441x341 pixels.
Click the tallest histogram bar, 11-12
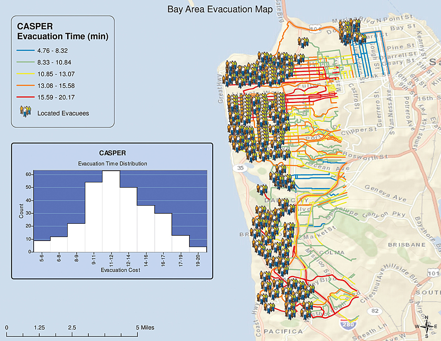point(111,211)
